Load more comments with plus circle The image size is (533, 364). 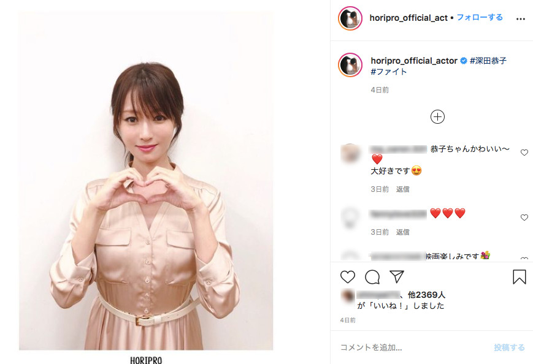coord(437,117)
